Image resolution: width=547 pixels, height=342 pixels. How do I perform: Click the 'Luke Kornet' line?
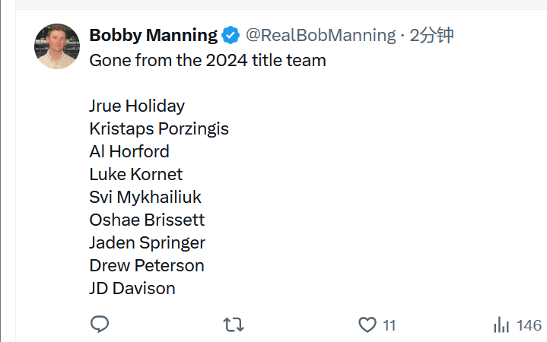point(135,174)
